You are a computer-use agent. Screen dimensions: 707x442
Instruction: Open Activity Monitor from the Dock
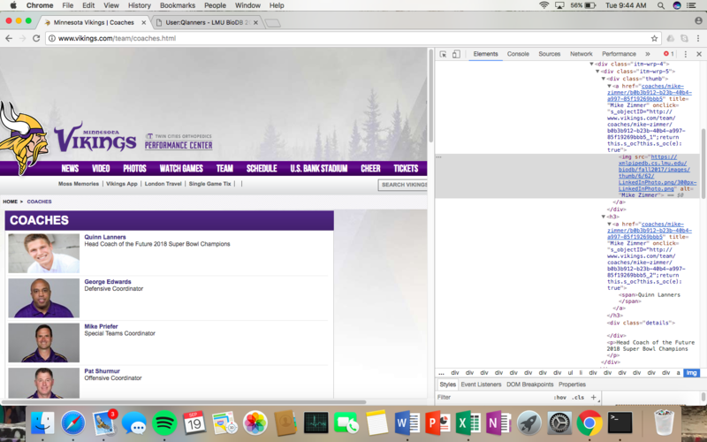tap(316, 423)
